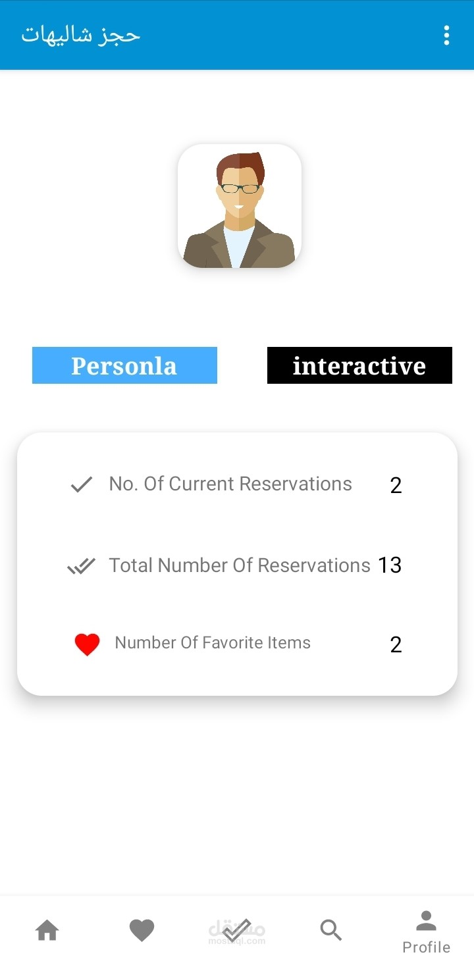The image size is (474, 965).
Task: Click the Arabic app title حجز شاليهات
Action: (81, 35)
